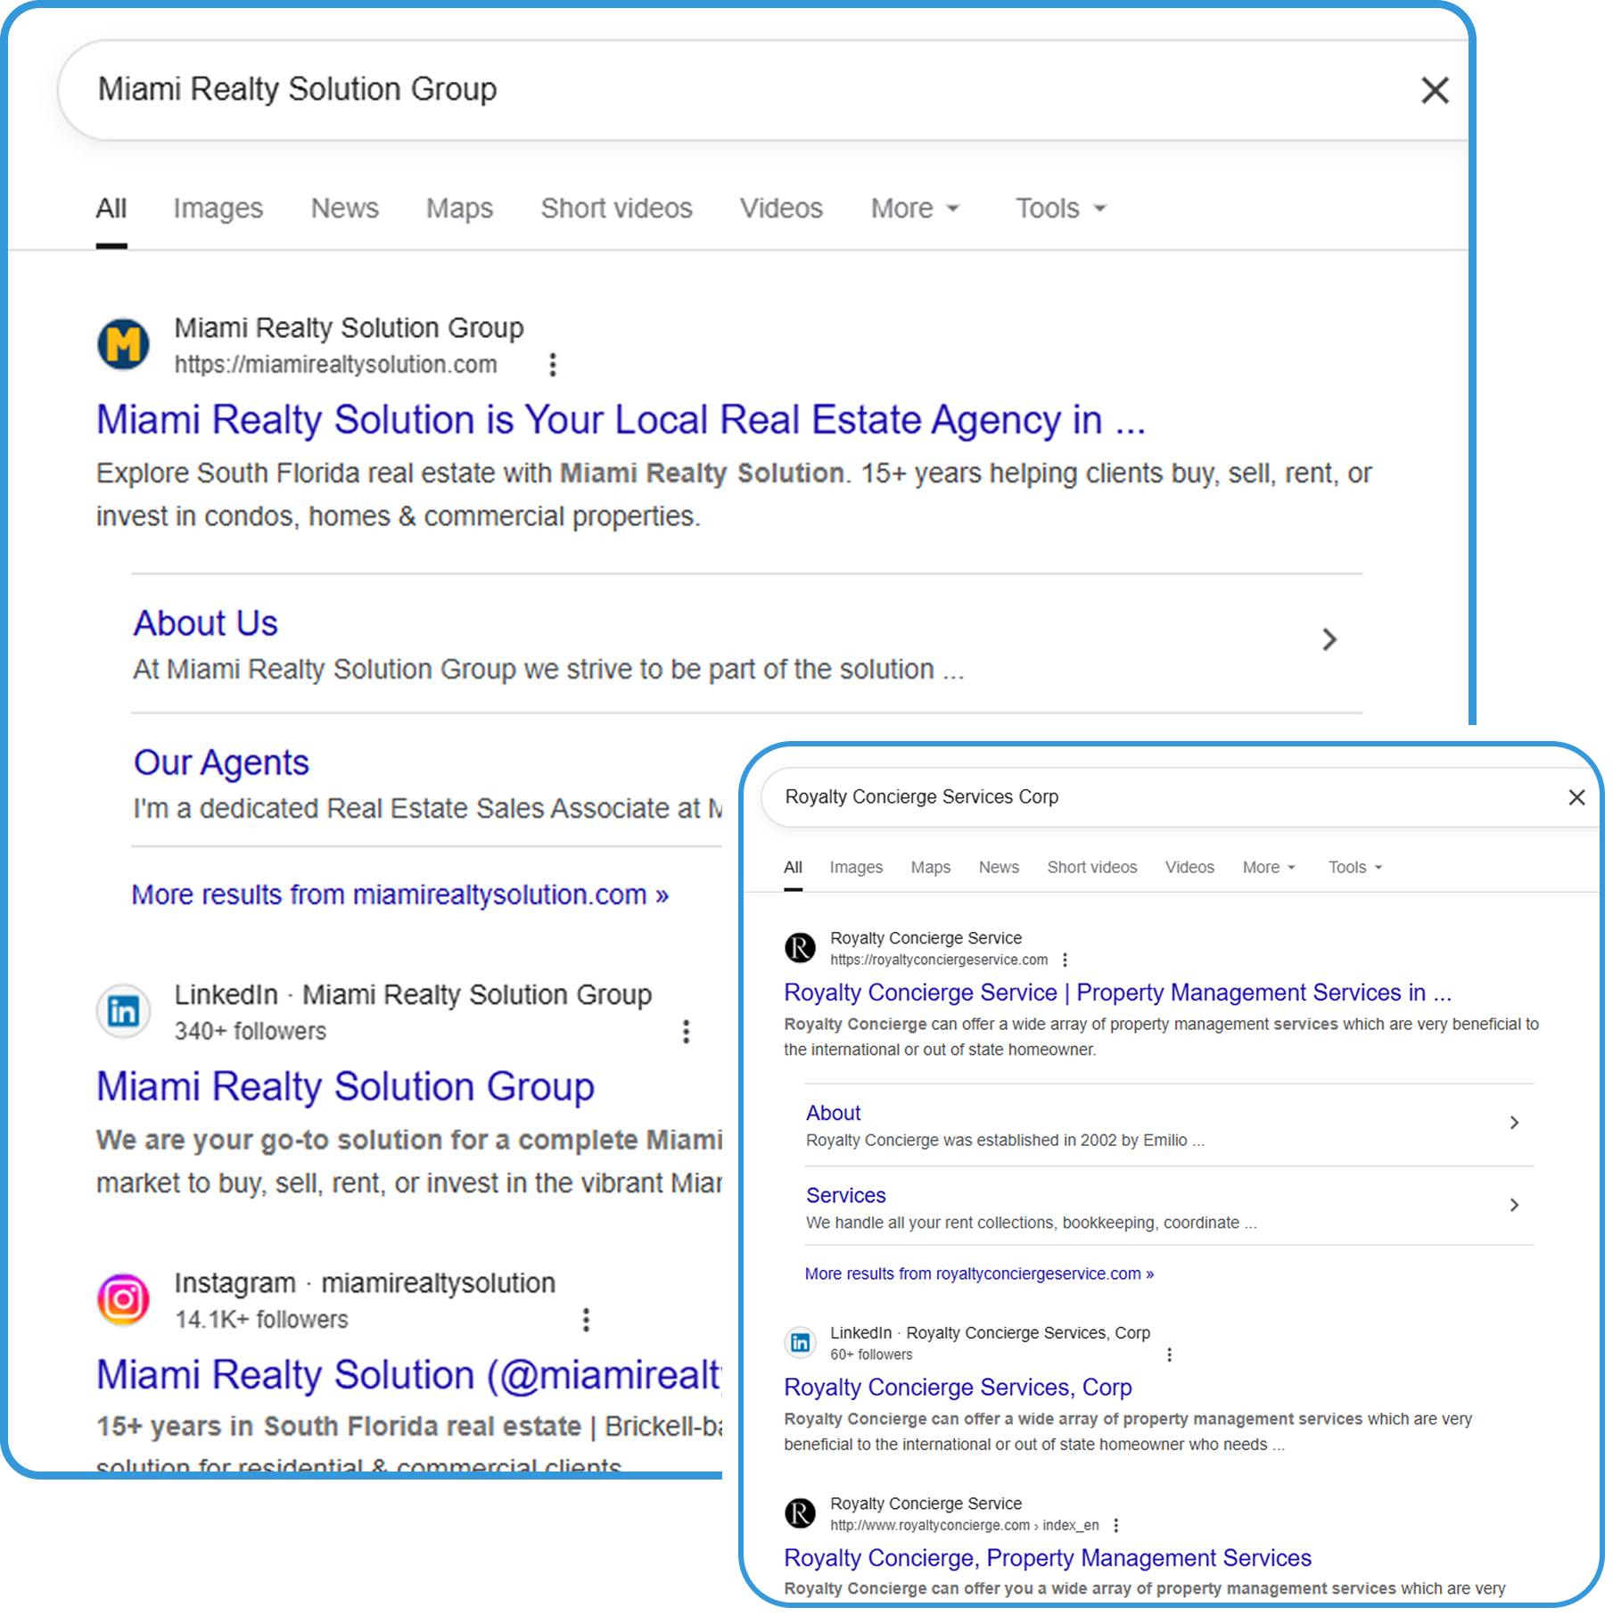Open the More dropdown in large search tabs
This screenshot has height=1624, width=1621.
(915, 209)
